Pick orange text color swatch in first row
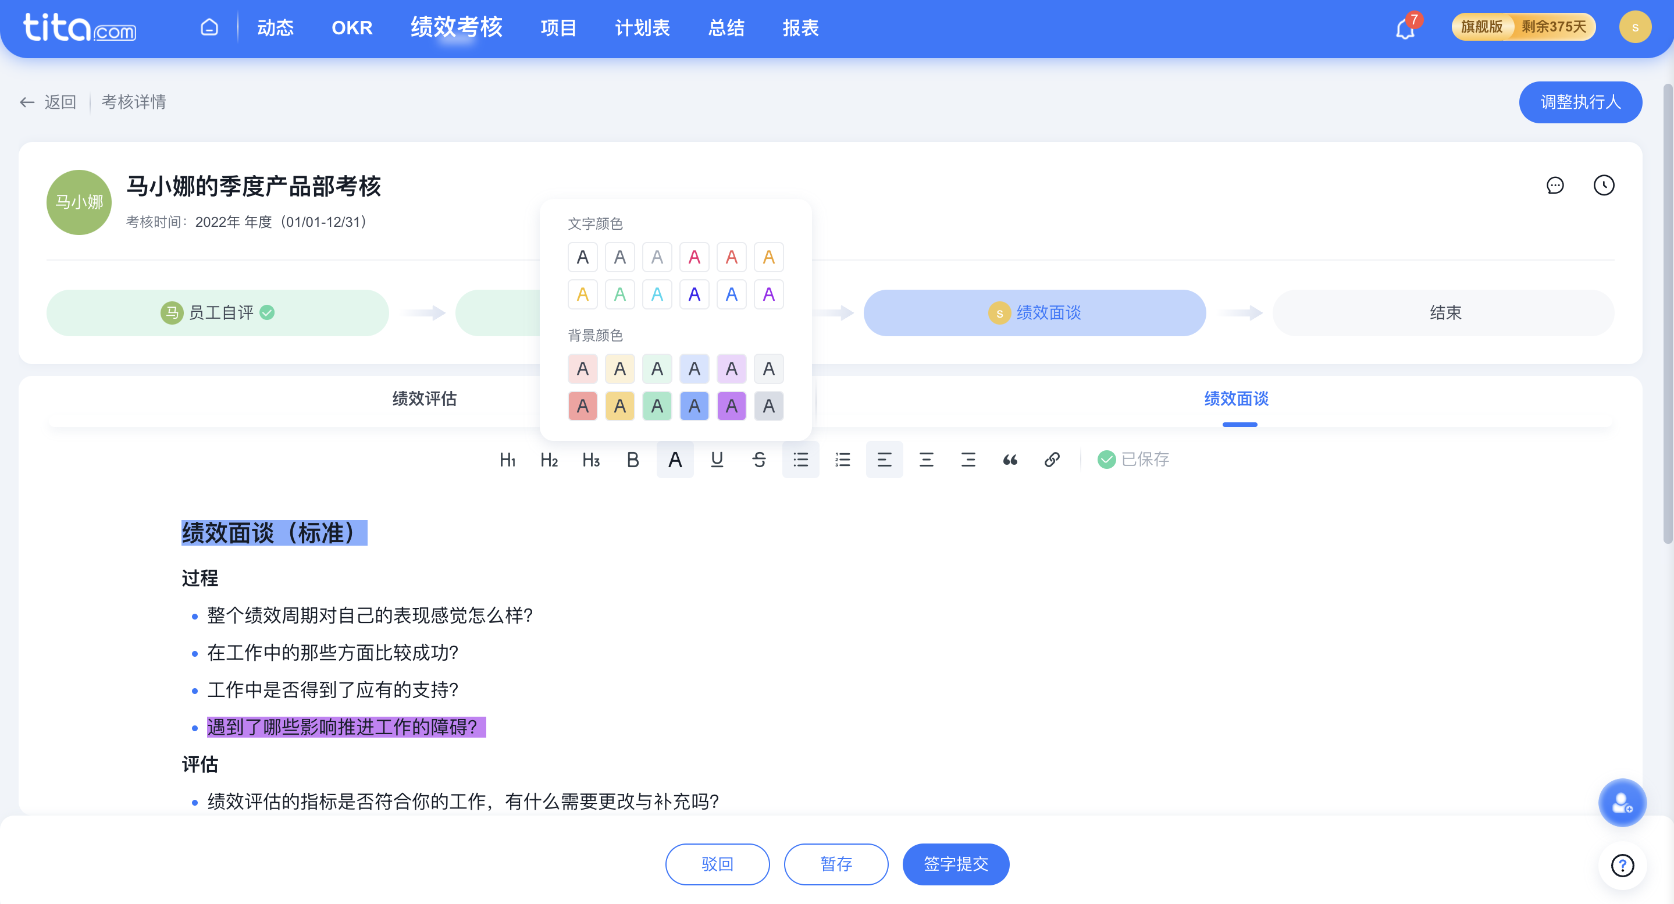The image size is (1674, 904). 769,257
